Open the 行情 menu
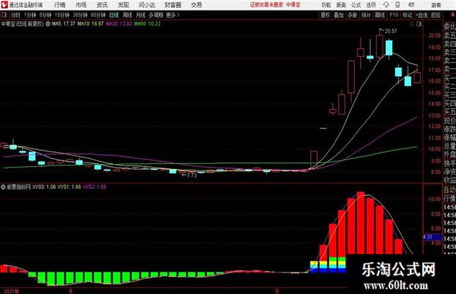456x294 pixels. point(60,5)
